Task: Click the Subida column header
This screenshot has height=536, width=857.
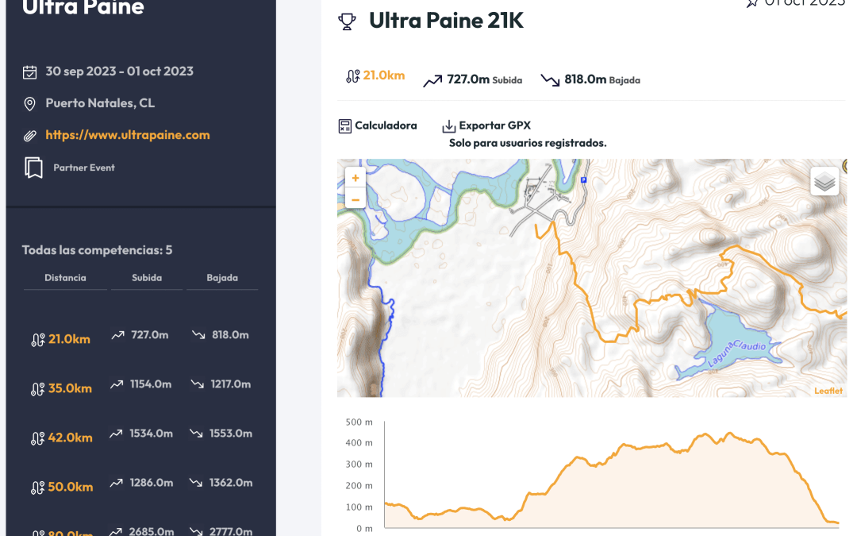Action: click(147, 278)
